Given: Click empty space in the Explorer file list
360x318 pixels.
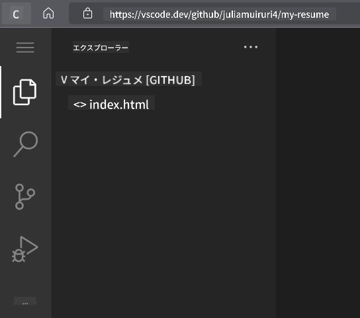Looking at the screenshot, I should pyautogui.click(x=163, y=206).
